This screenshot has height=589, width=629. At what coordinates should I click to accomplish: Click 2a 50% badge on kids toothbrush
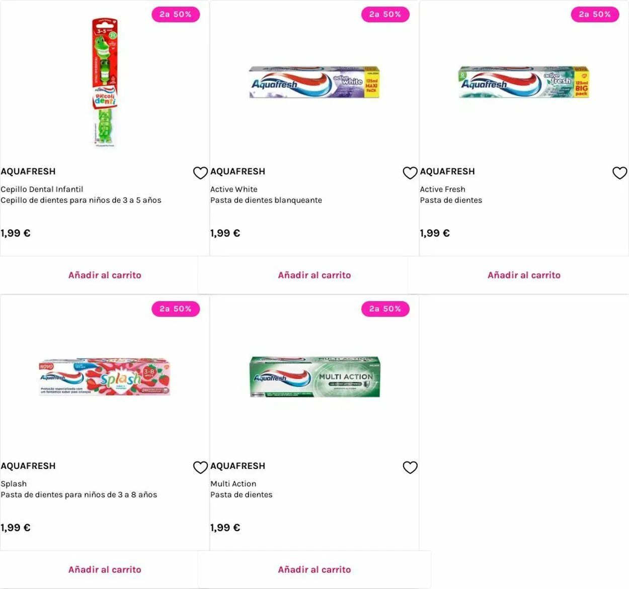point(176,15)
